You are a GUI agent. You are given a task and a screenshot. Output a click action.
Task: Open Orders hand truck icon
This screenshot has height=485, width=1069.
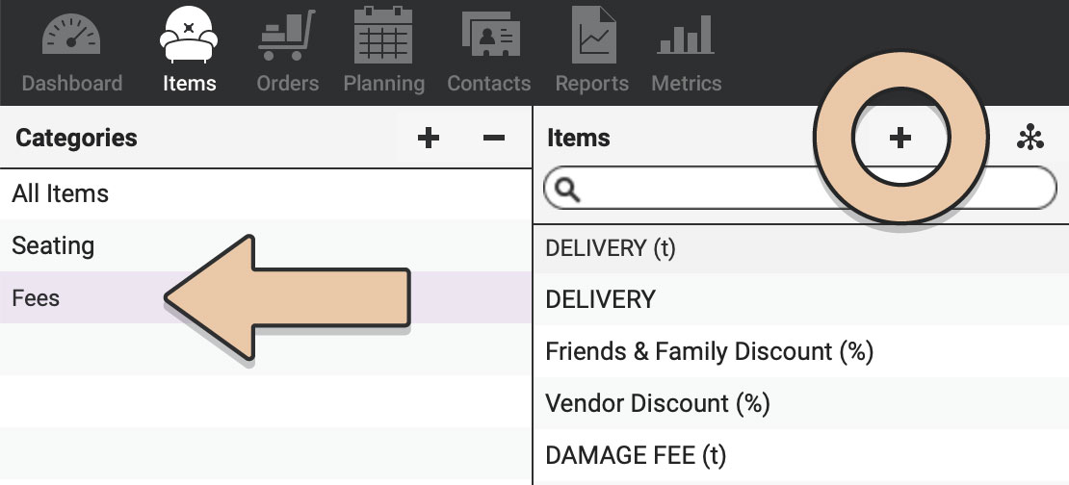[287, 35]
